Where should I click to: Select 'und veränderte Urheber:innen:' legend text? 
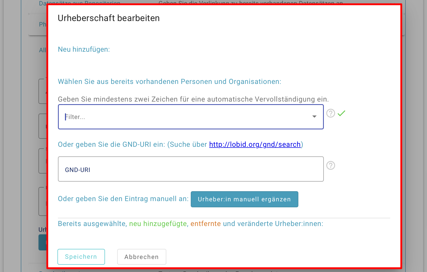coord(273,224)
